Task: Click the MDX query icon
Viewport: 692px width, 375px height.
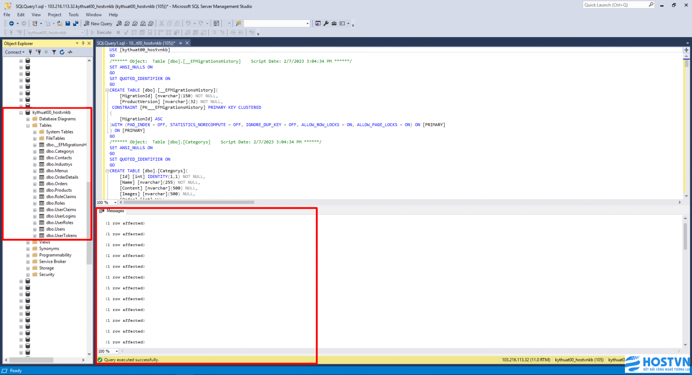Action: coord(127,23)
